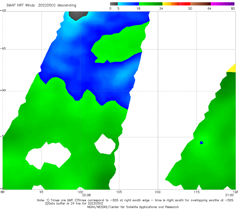
Task: Click the color bar label '64'
Action: [x=209, y=8]
